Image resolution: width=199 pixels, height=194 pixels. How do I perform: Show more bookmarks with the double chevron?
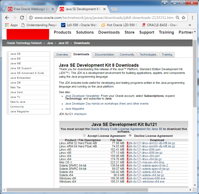190,25
